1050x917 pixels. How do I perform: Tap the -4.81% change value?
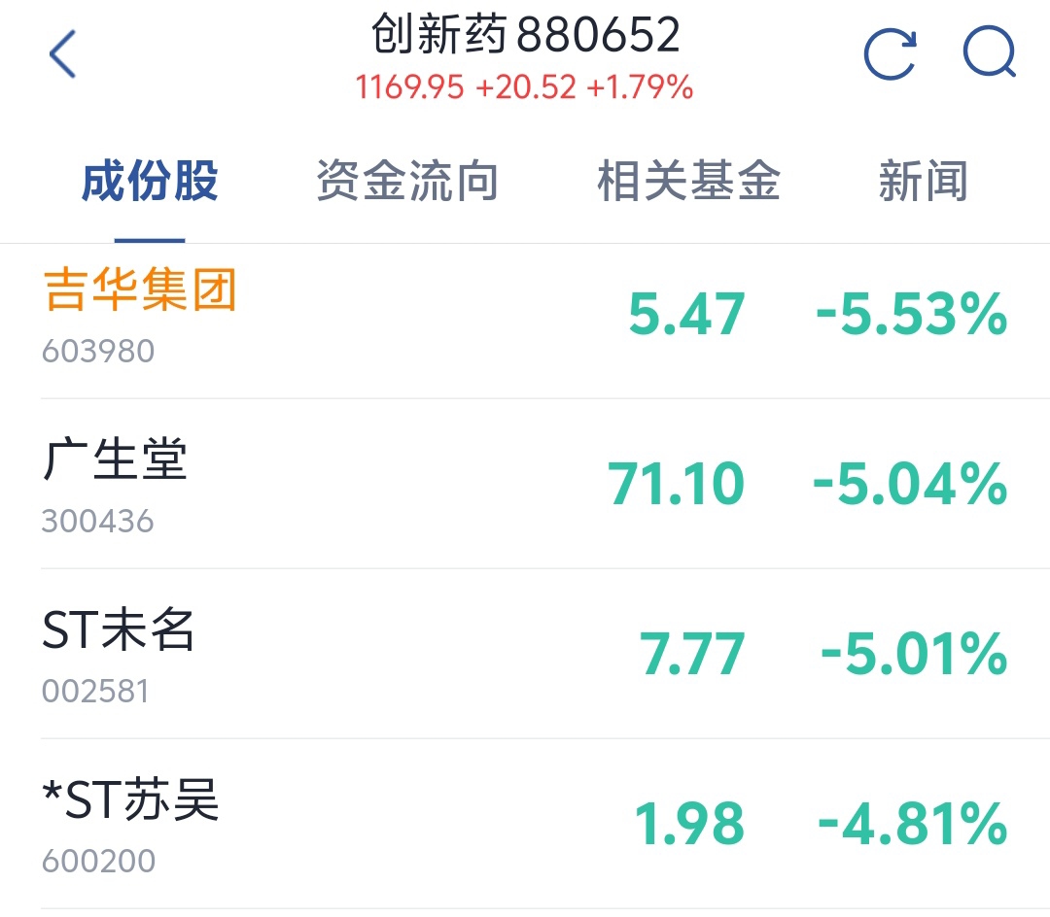pos(913,824)
